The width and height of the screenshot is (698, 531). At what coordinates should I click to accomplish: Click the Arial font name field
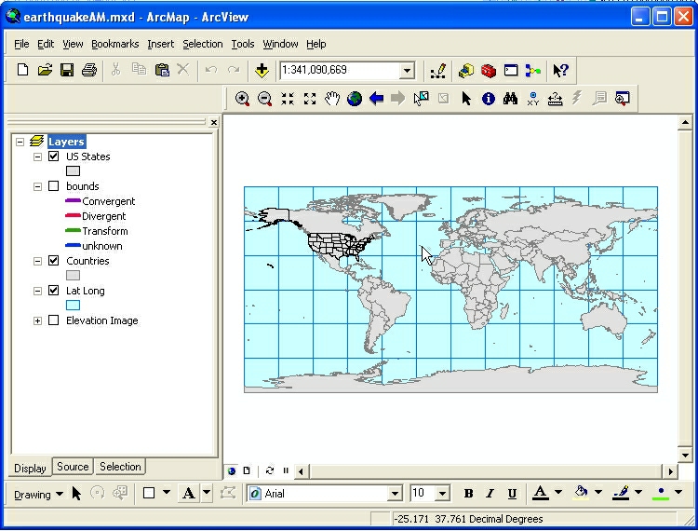[324, 494]
